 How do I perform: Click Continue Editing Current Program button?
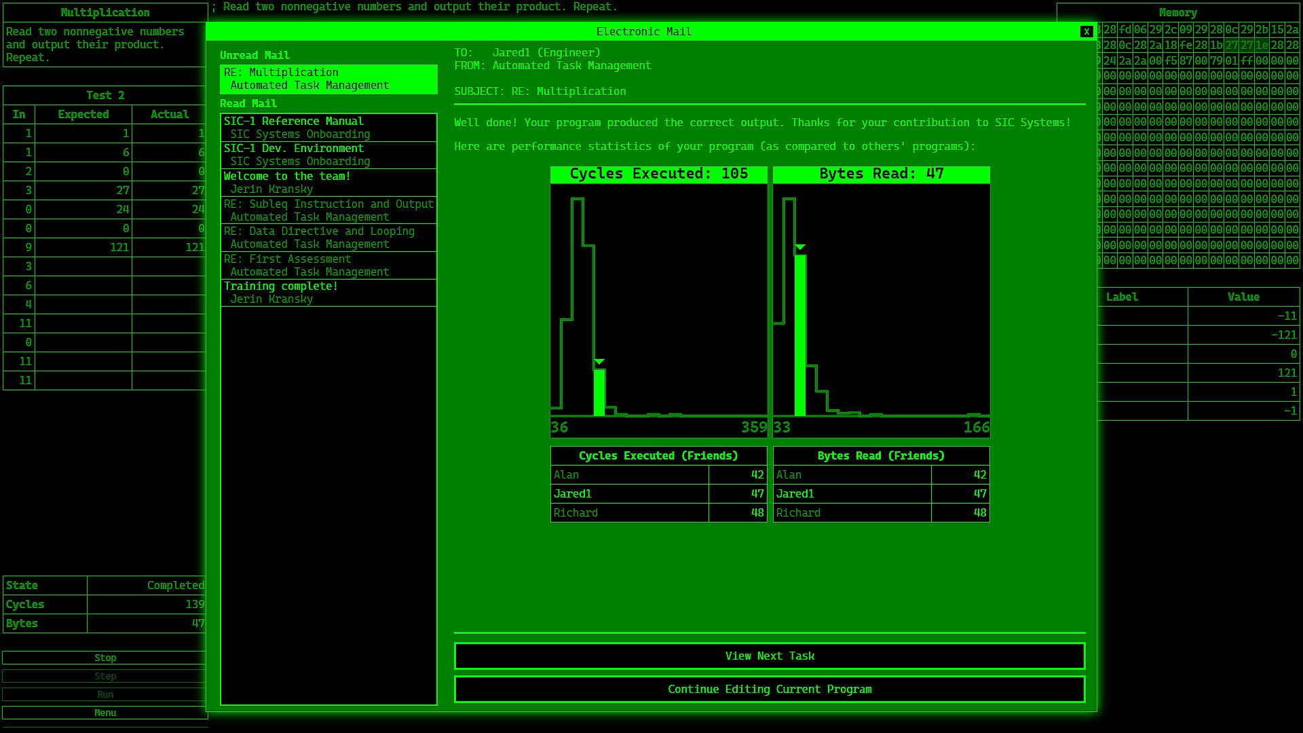(x=769, y=689)
